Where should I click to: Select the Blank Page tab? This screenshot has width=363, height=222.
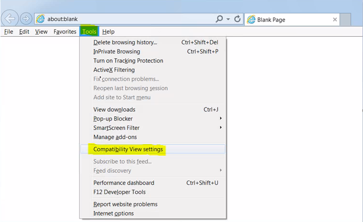click(x=292, y=20)
